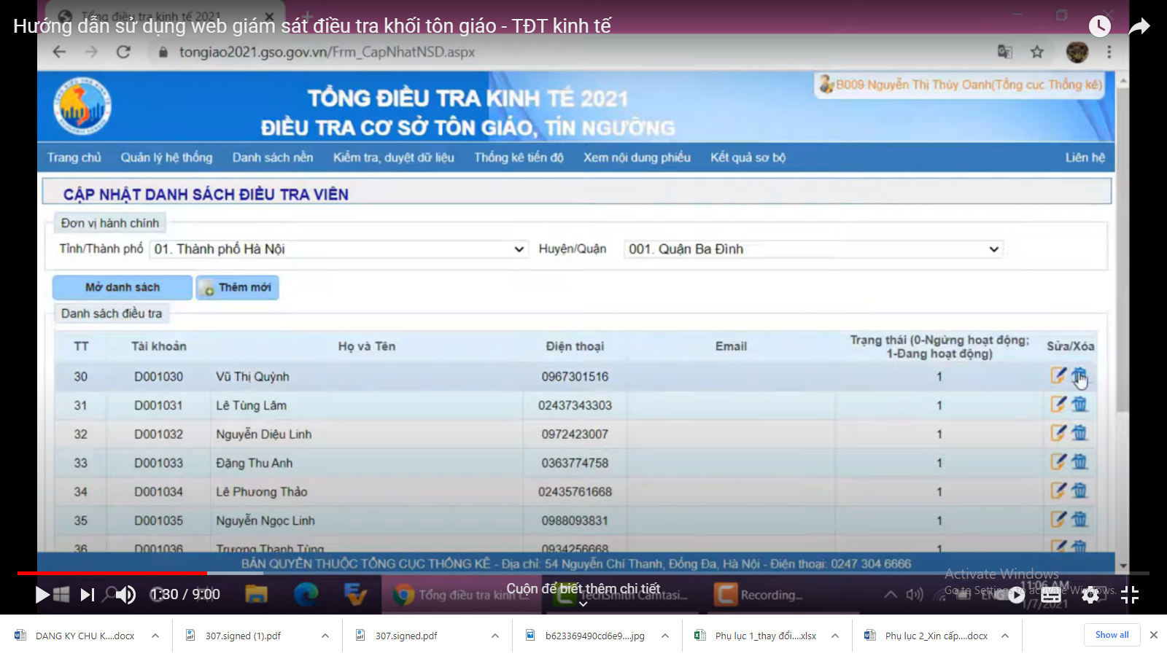Click the trash delete icon for Lê Tùng Lâm
The height and width of the screenshot is (656, 1167).
coord(1080,405)
